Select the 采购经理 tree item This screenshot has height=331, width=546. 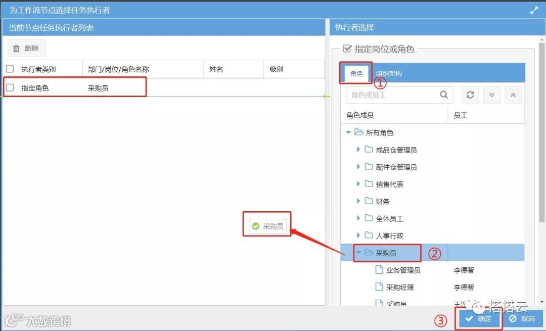tap(400, 287)
